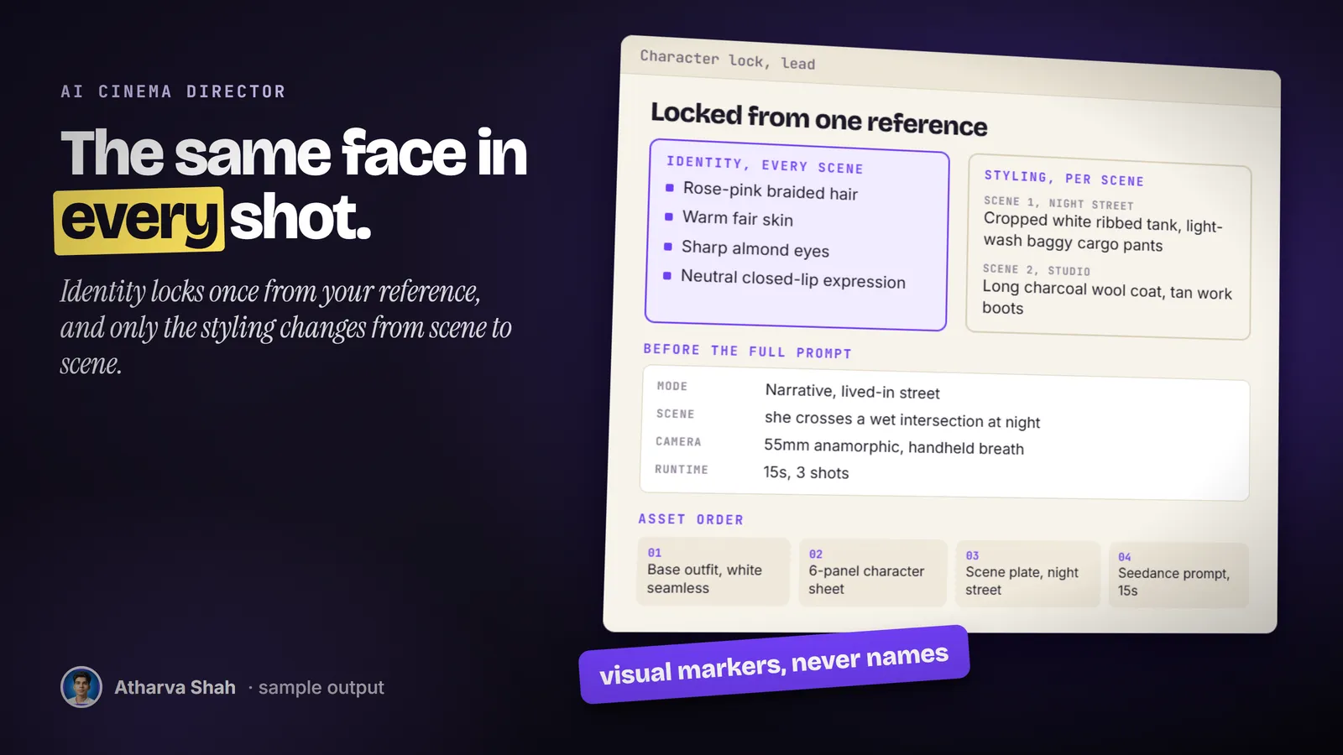The image size is (1343, 755).
Task: Open asset card 03 'Scene plate, night street'
Action: coord(1027,574)
